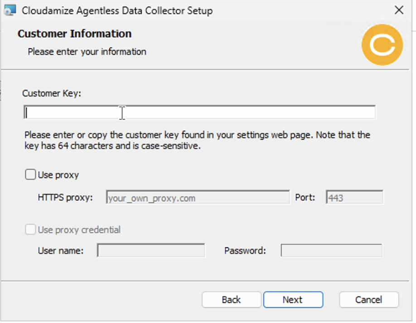Tick the Use proxy credential checkbox
Viewport: 416px width, 323px height.
point(30,230)
